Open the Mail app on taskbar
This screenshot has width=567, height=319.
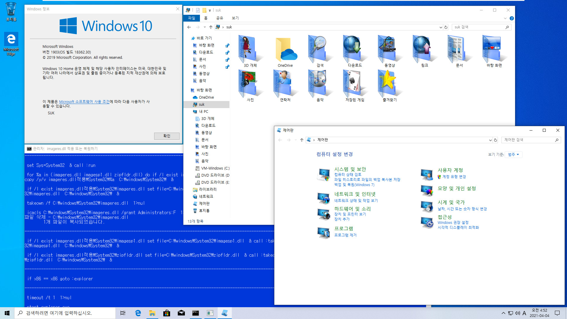181,313
